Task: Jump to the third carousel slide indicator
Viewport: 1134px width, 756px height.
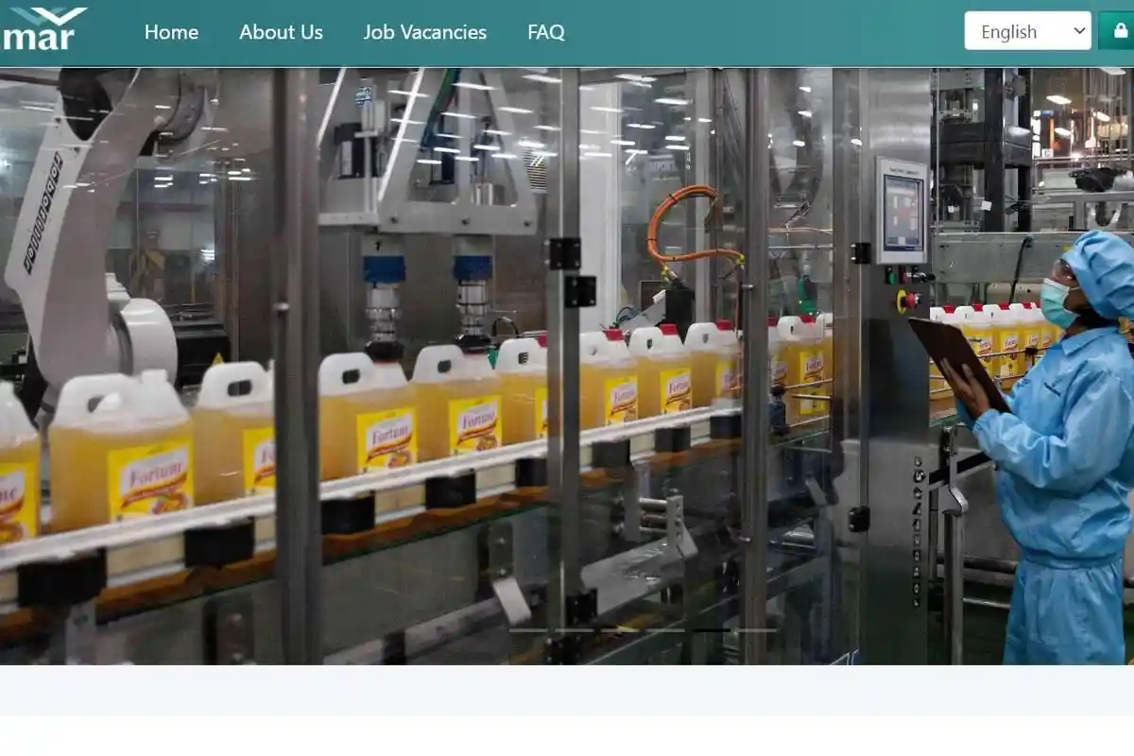Action: pyautogui.click(x=622, y=629)
